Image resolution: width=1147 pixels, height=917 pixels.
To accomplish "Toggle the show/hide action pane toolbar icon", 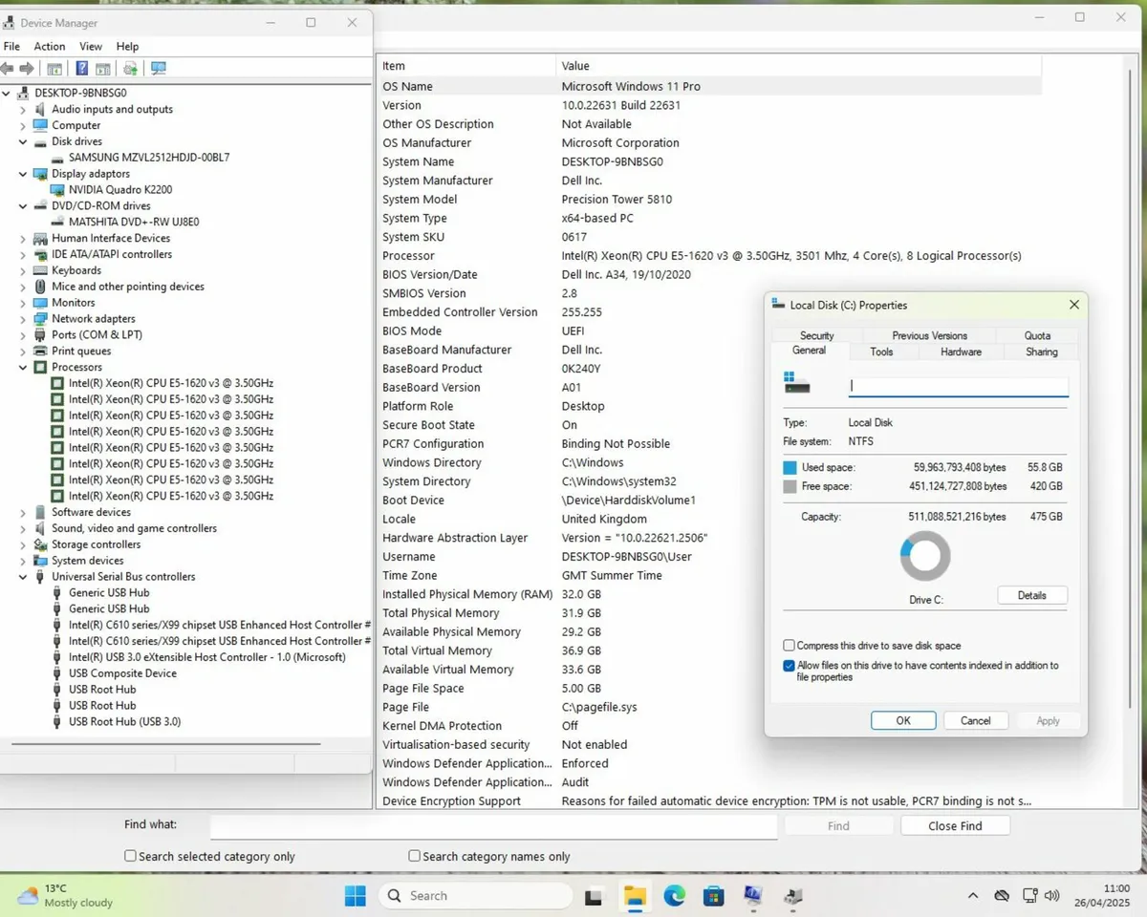I will click(x=102, y=69).
